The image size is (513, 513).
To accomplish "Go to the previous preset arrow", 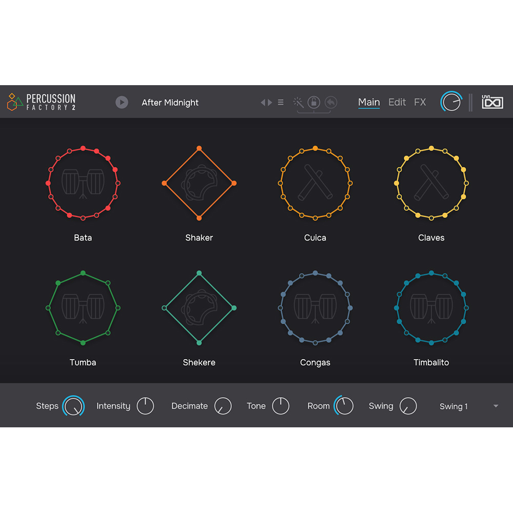I will pos(263,103).
